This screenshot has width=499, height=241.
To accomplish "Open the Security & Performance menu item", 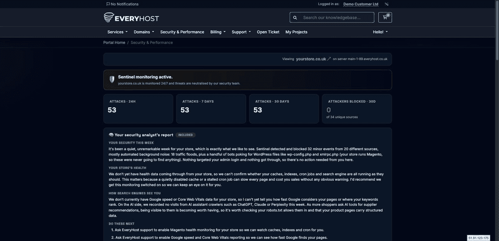I will (x=182, y=32).
